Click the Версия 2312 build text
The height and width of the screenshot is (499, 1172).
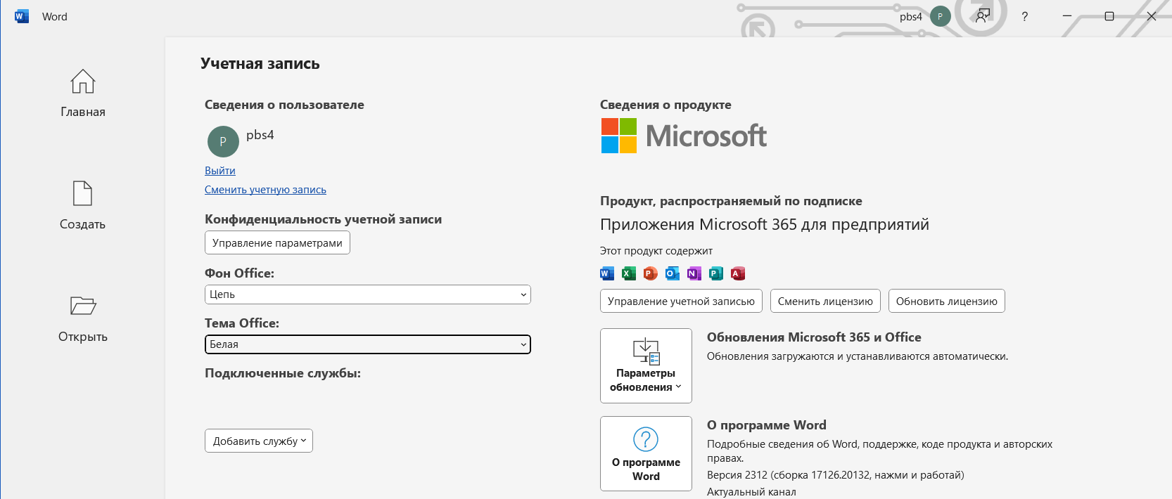(836, 475)
